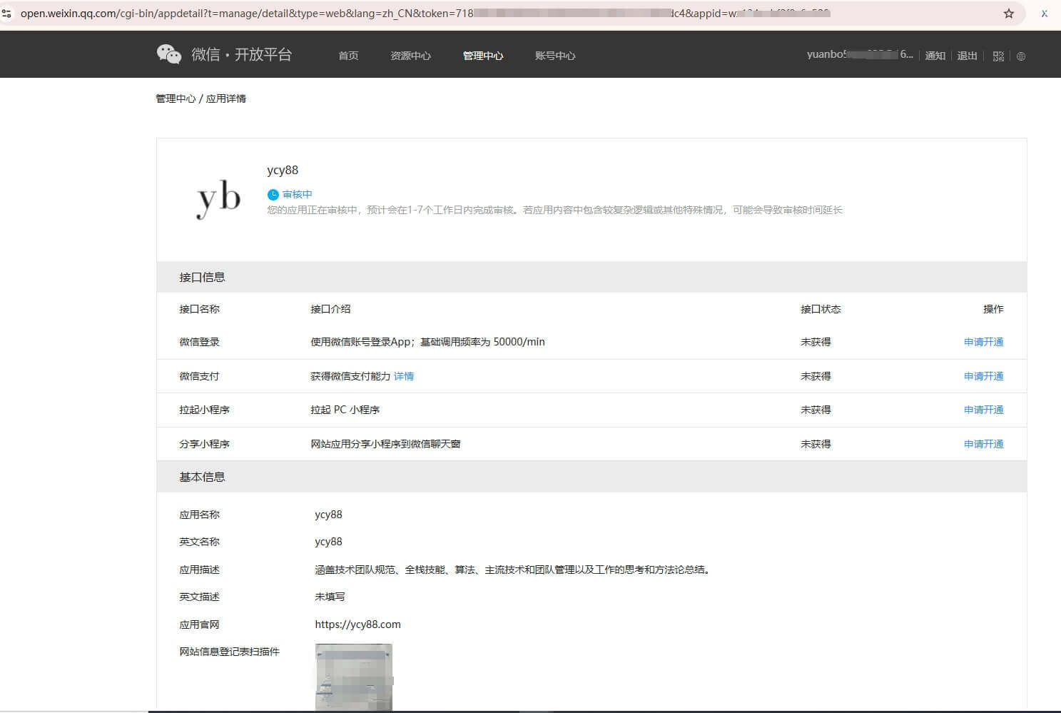Click 申请开通 for 微信登录
Image resolution: width=1061 pixels, height=713 pixels.
pyautogui.click(x=983, y=342)
